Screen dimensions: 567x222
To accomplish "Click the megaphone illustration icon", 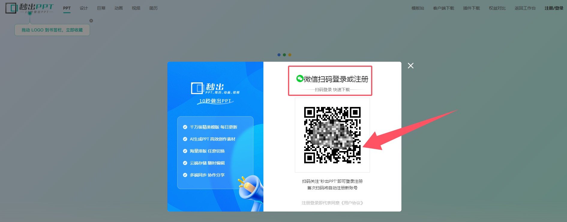I will click(251, 193).
